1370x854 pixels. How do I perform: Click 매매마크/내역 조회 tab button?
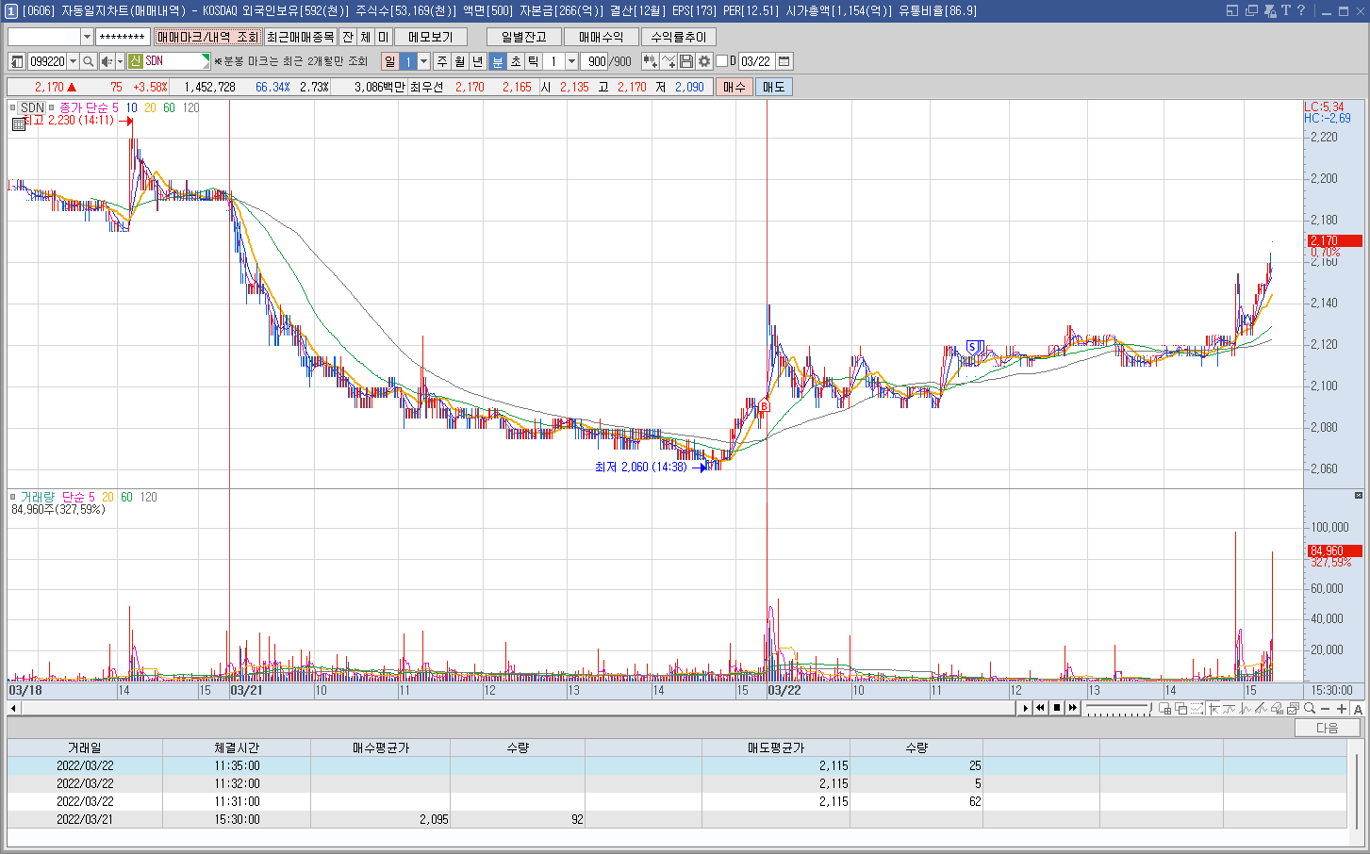point(207,37)
